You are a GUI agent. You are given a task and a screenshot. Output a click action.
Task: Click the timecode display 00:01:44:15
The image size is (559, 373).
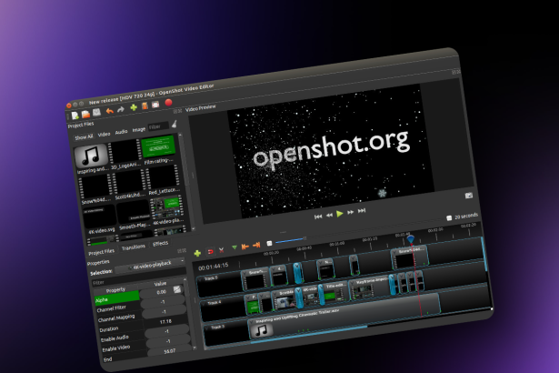tap(214, 267)
